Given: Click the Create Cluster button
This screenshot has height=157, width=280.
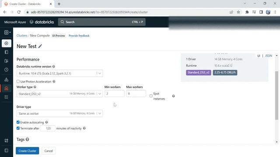Looking at the screenshot, I should [27, 151].
